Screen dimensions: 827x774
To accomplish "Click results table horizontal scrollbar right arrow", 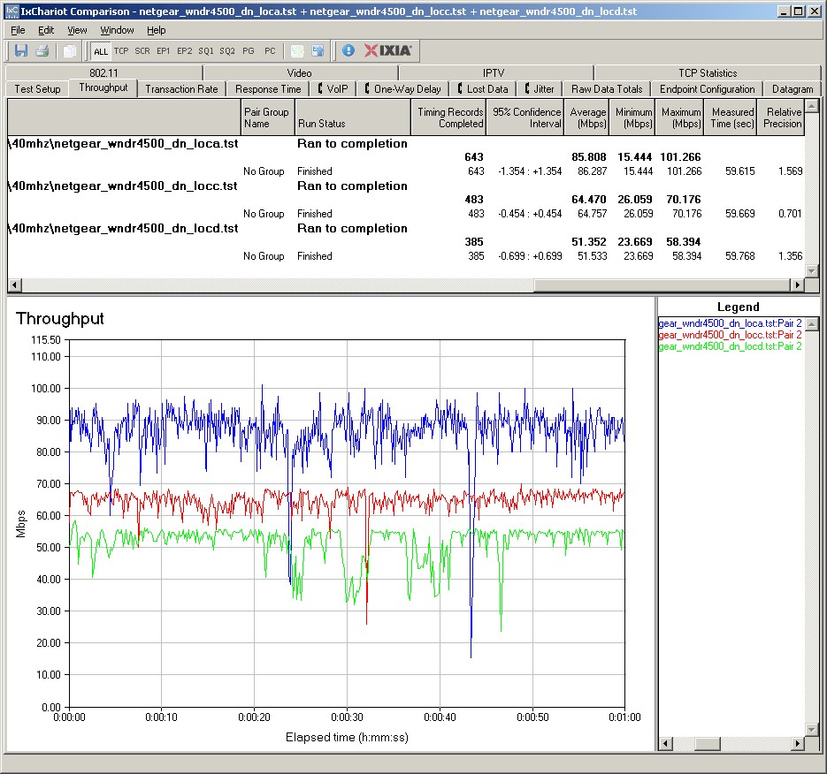I will pos(798,285).
